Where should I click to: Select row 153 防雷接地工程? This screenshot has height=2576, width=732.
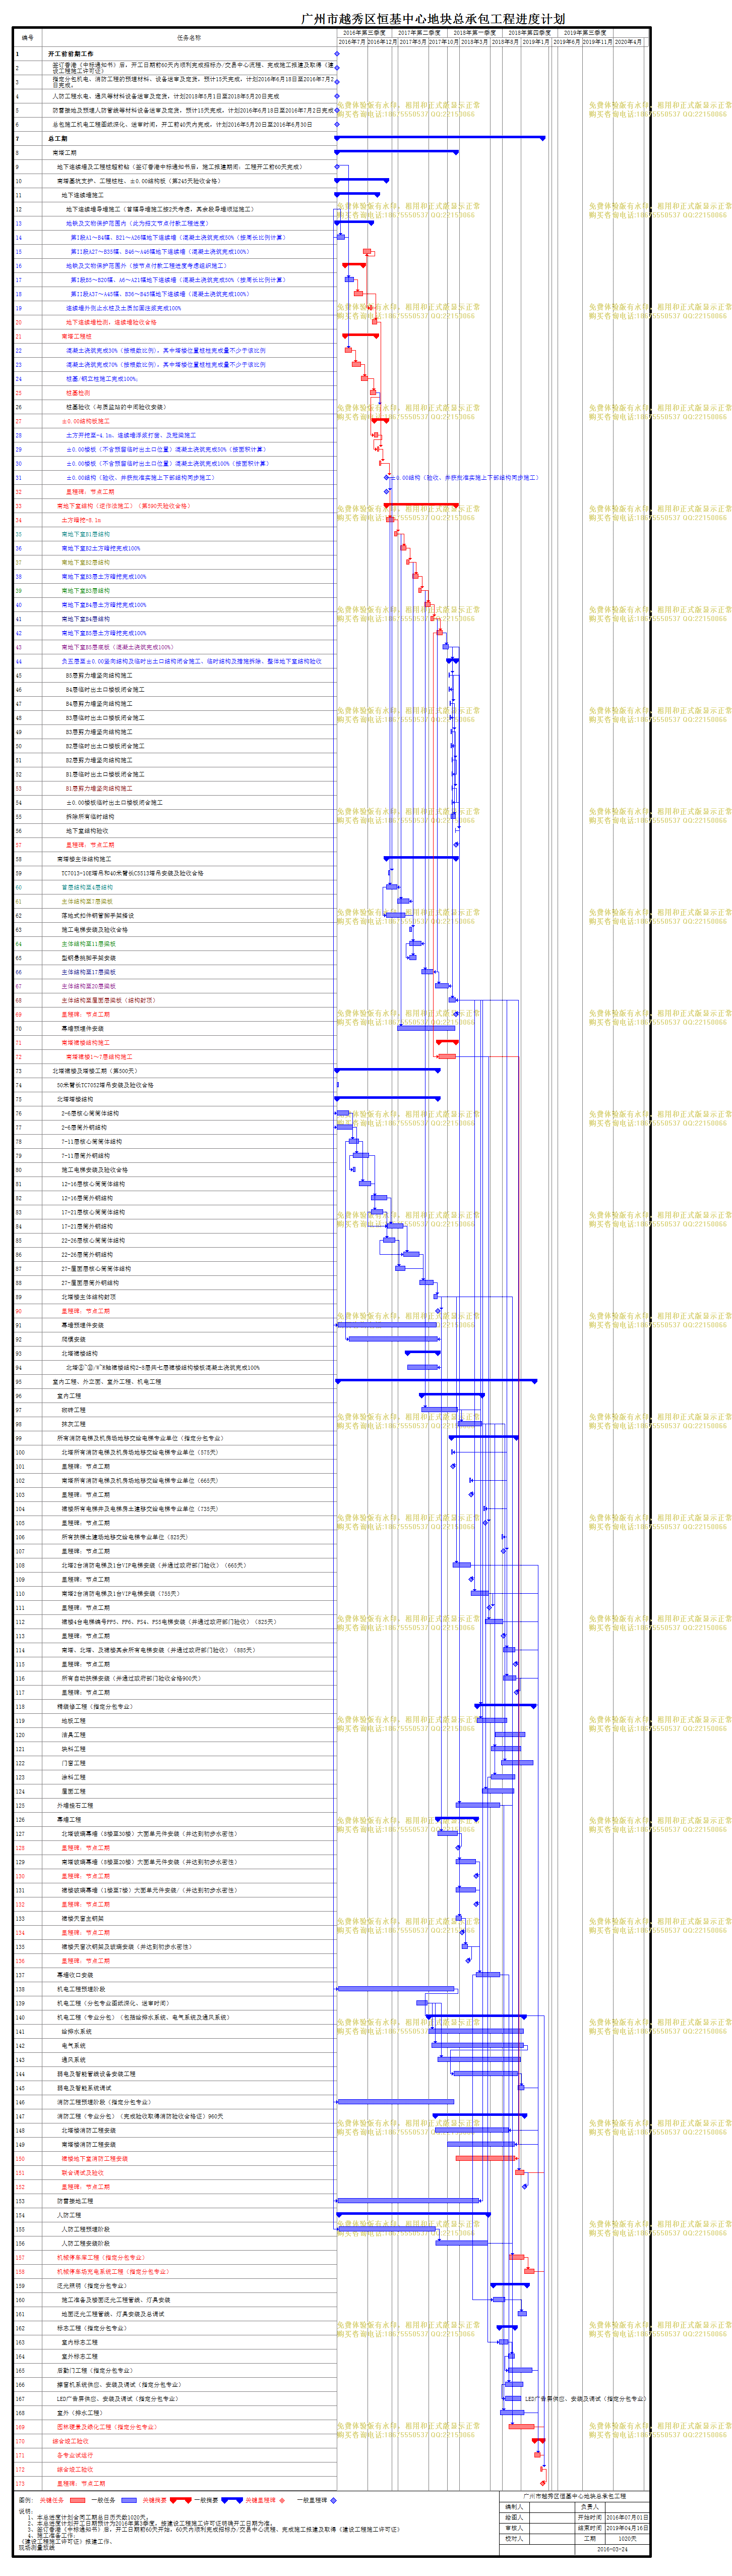175,2201
